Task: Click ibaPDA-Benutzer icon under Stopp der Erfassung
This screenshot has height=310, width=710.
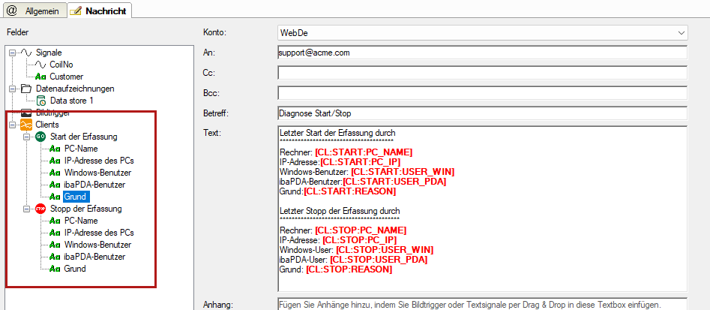Action: 55,257
